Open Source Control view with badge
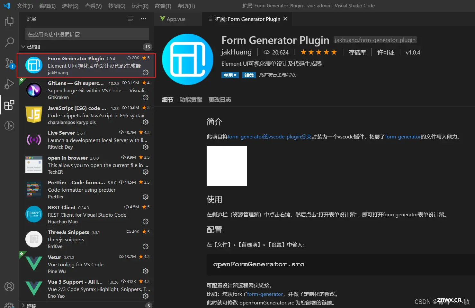This screenshot has height=308, width=475. pyautogui.click(x=9, y=63)
